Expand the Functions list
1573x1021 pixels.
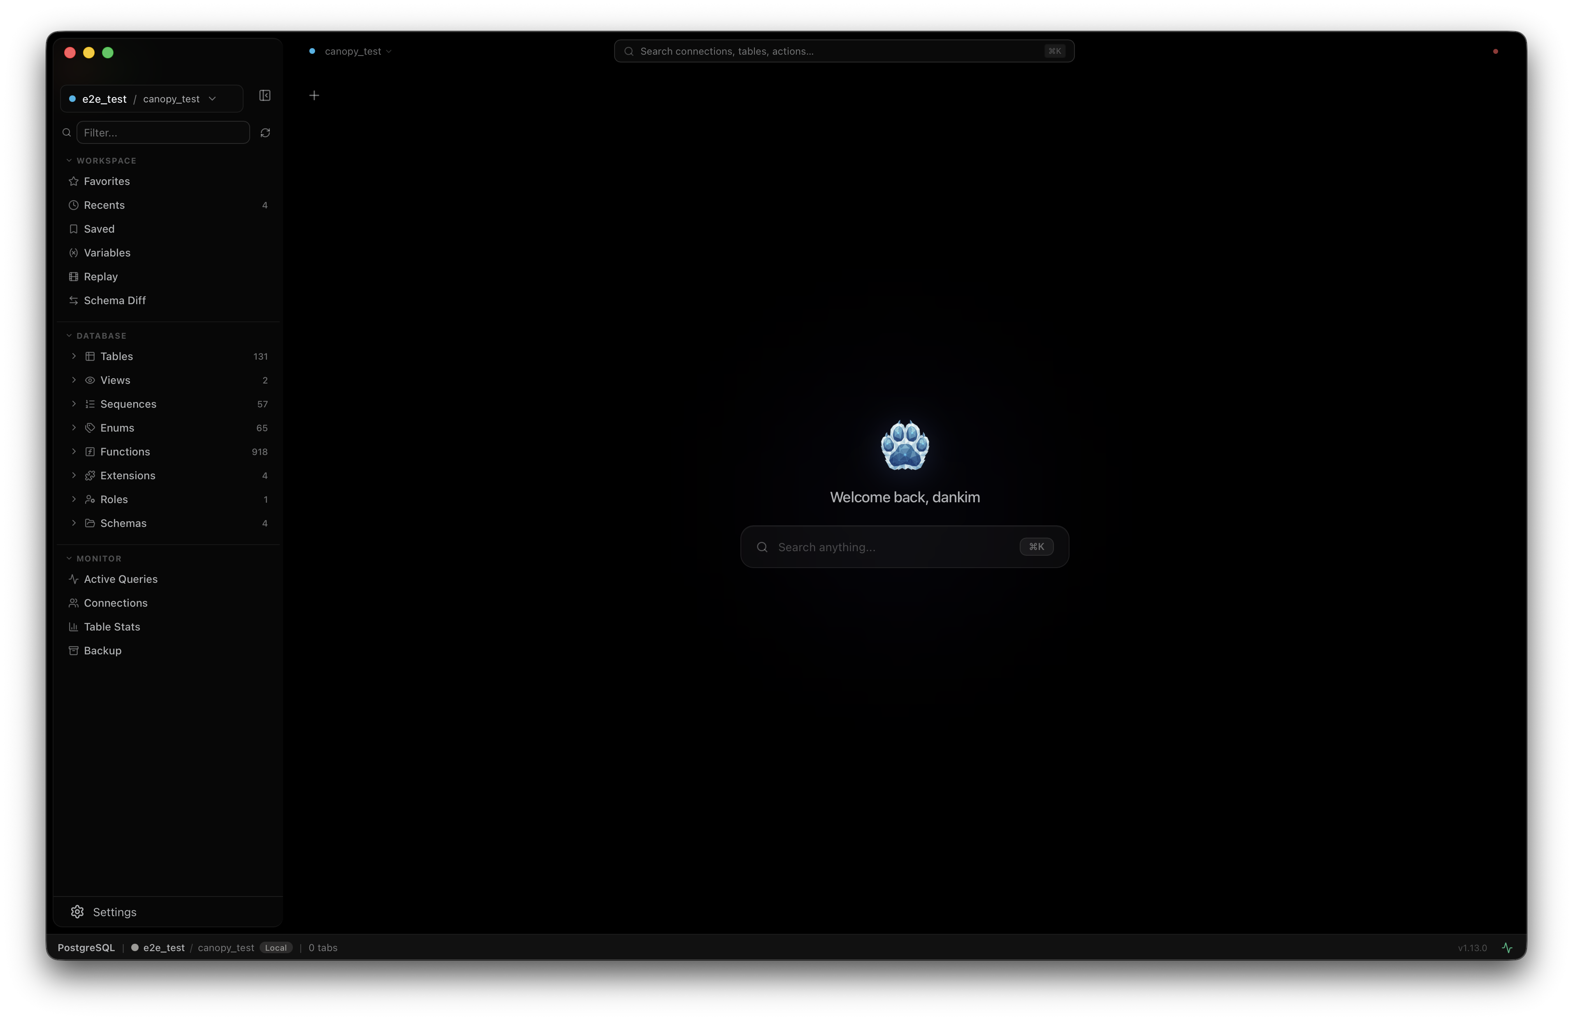tap(74, 452)
